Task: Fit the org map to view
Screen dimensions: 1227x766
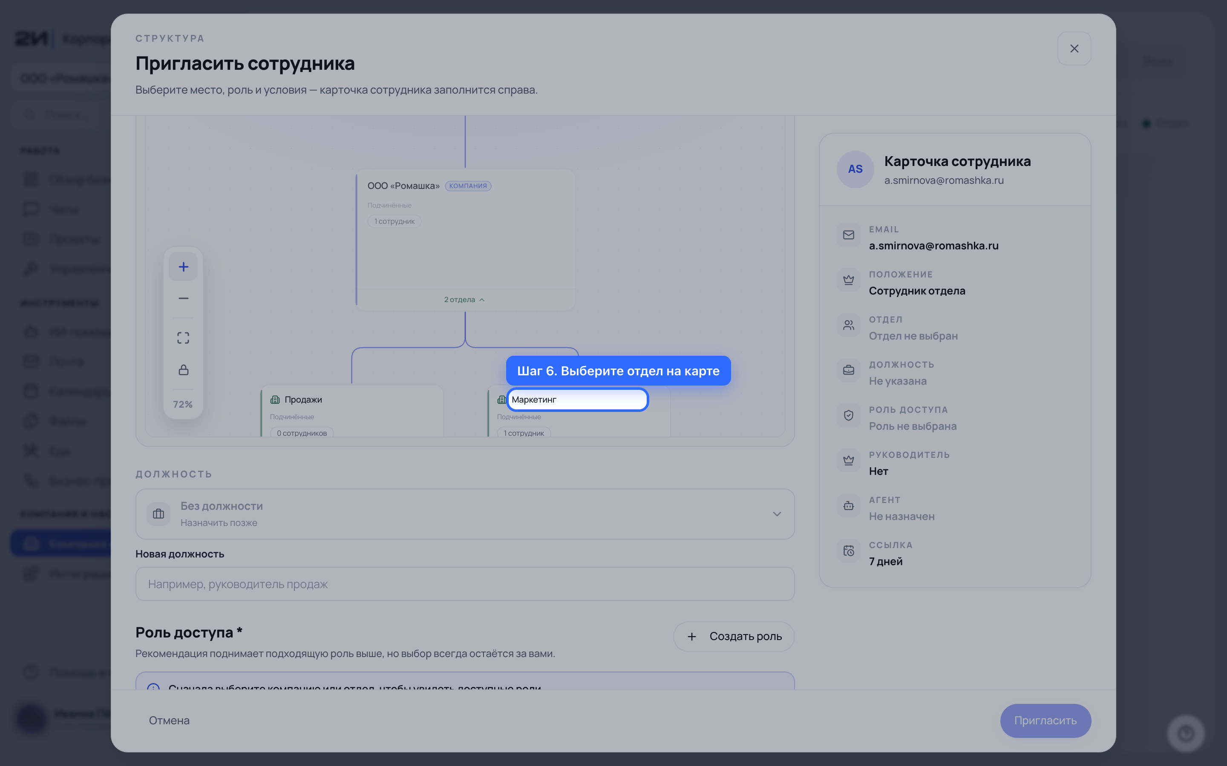Action: (183, 338)
